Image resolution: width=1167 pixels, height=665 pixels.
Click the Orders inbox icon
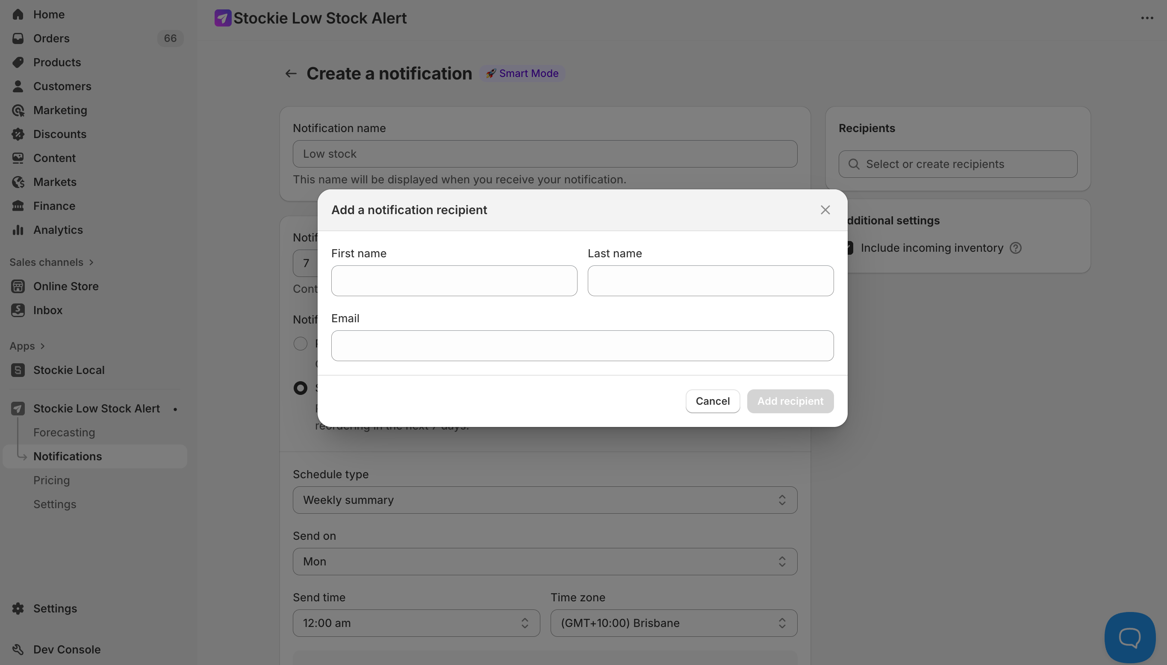pyautogui.click(x=18, y=38)
